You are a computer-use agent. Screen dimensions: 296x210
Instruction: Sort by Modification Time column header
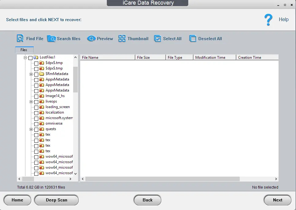click(x=215, y=58)
